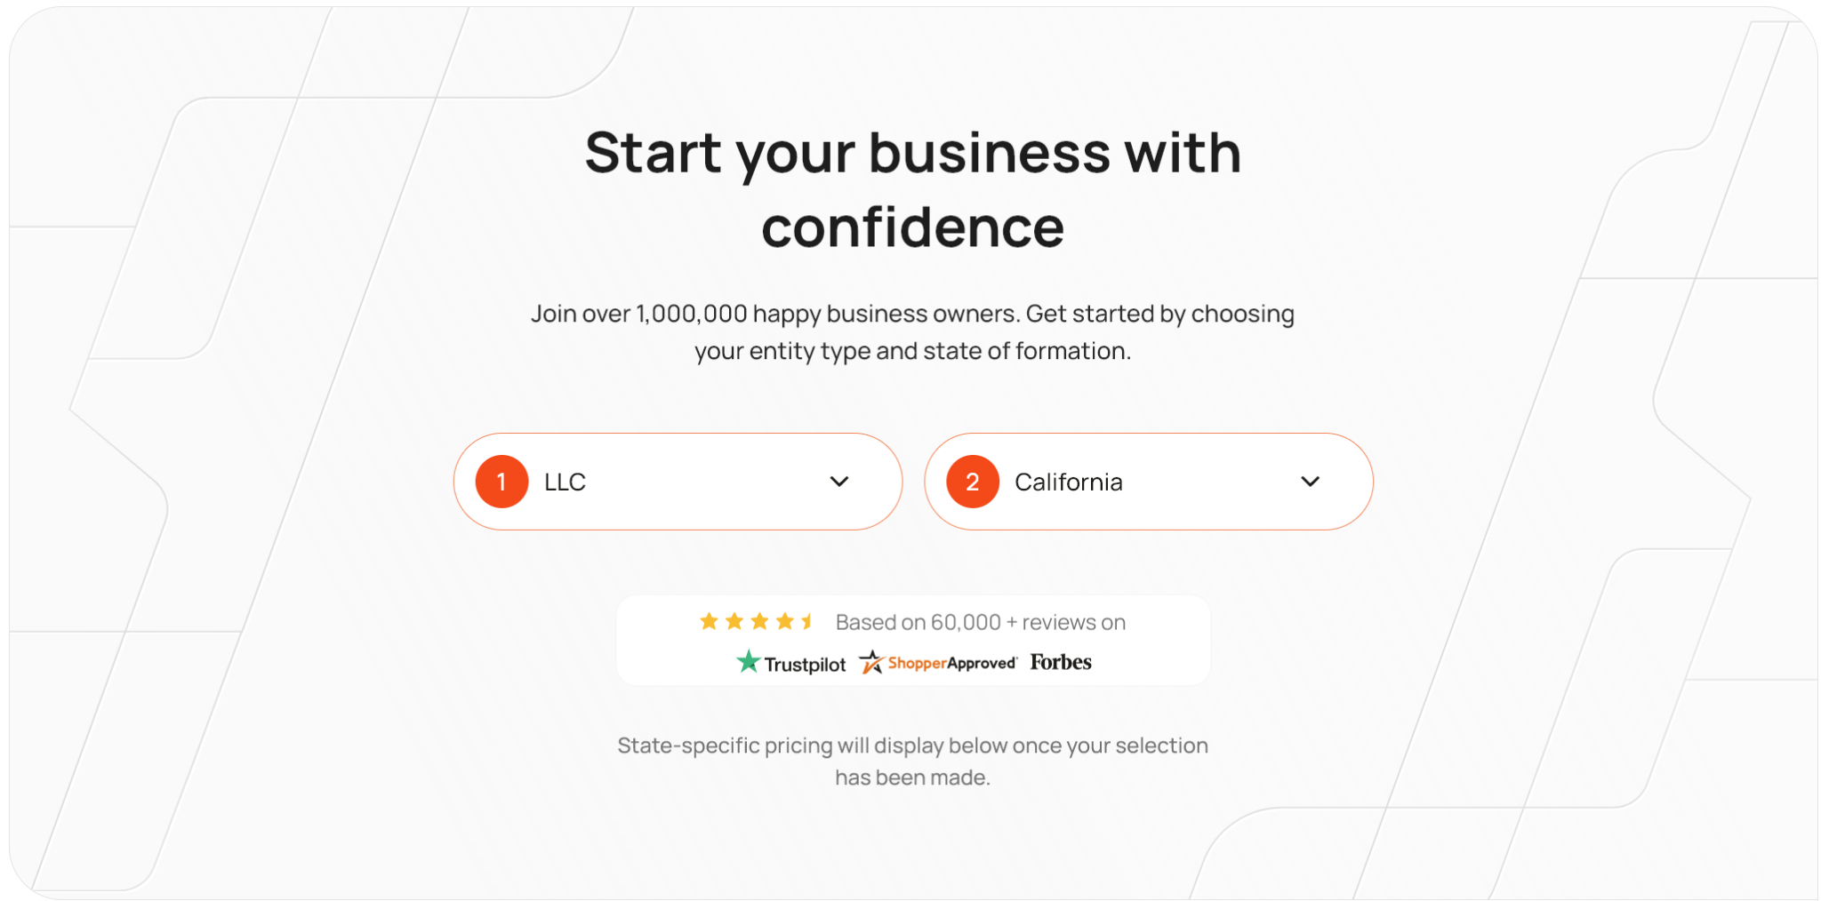Click the half-filled fifth rating star
The width and height of the screenshot is (1821, 901).
[x=807, y=621]
